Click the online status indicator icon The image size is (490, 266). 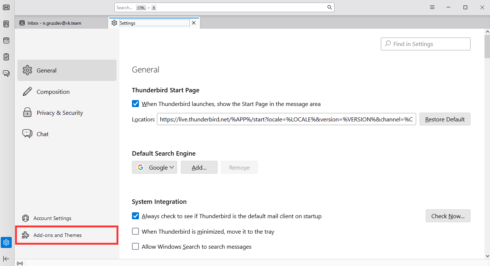(20, 263)
